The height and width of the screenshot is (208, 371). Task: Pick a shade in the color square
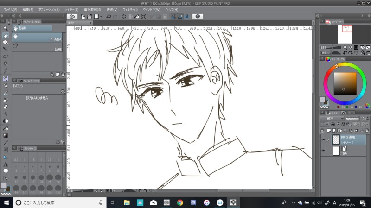345,84
